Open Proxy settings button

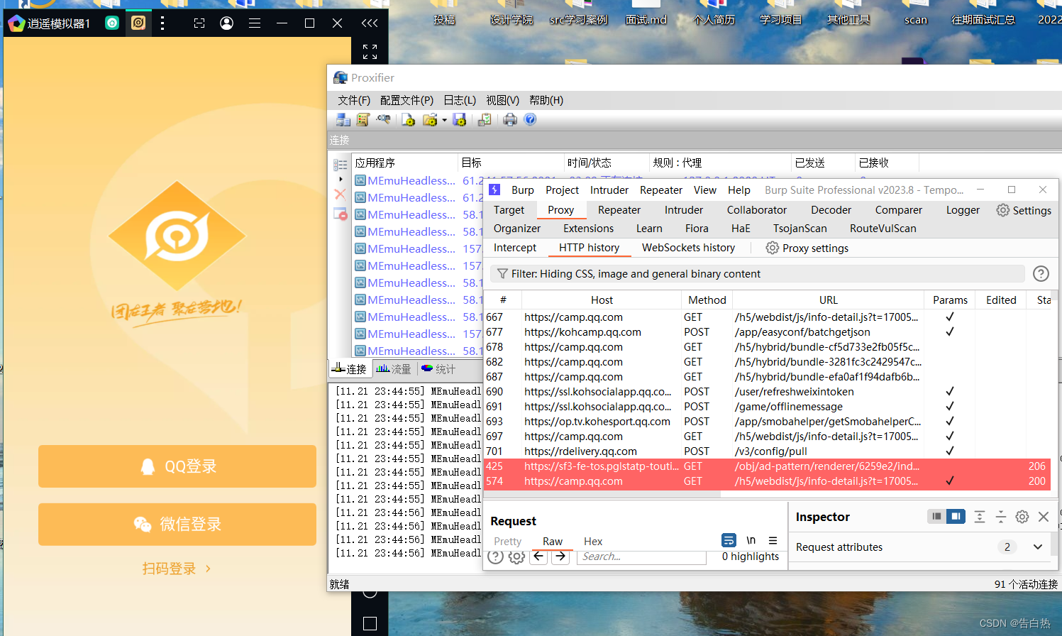coord(807,248)
